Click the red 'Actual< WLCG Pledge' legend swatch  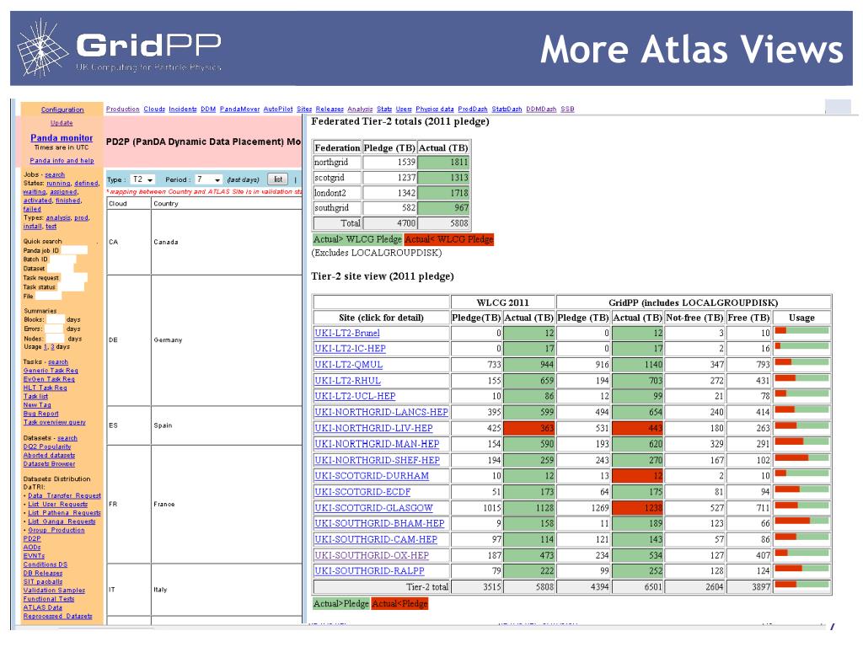pos(448,239)
